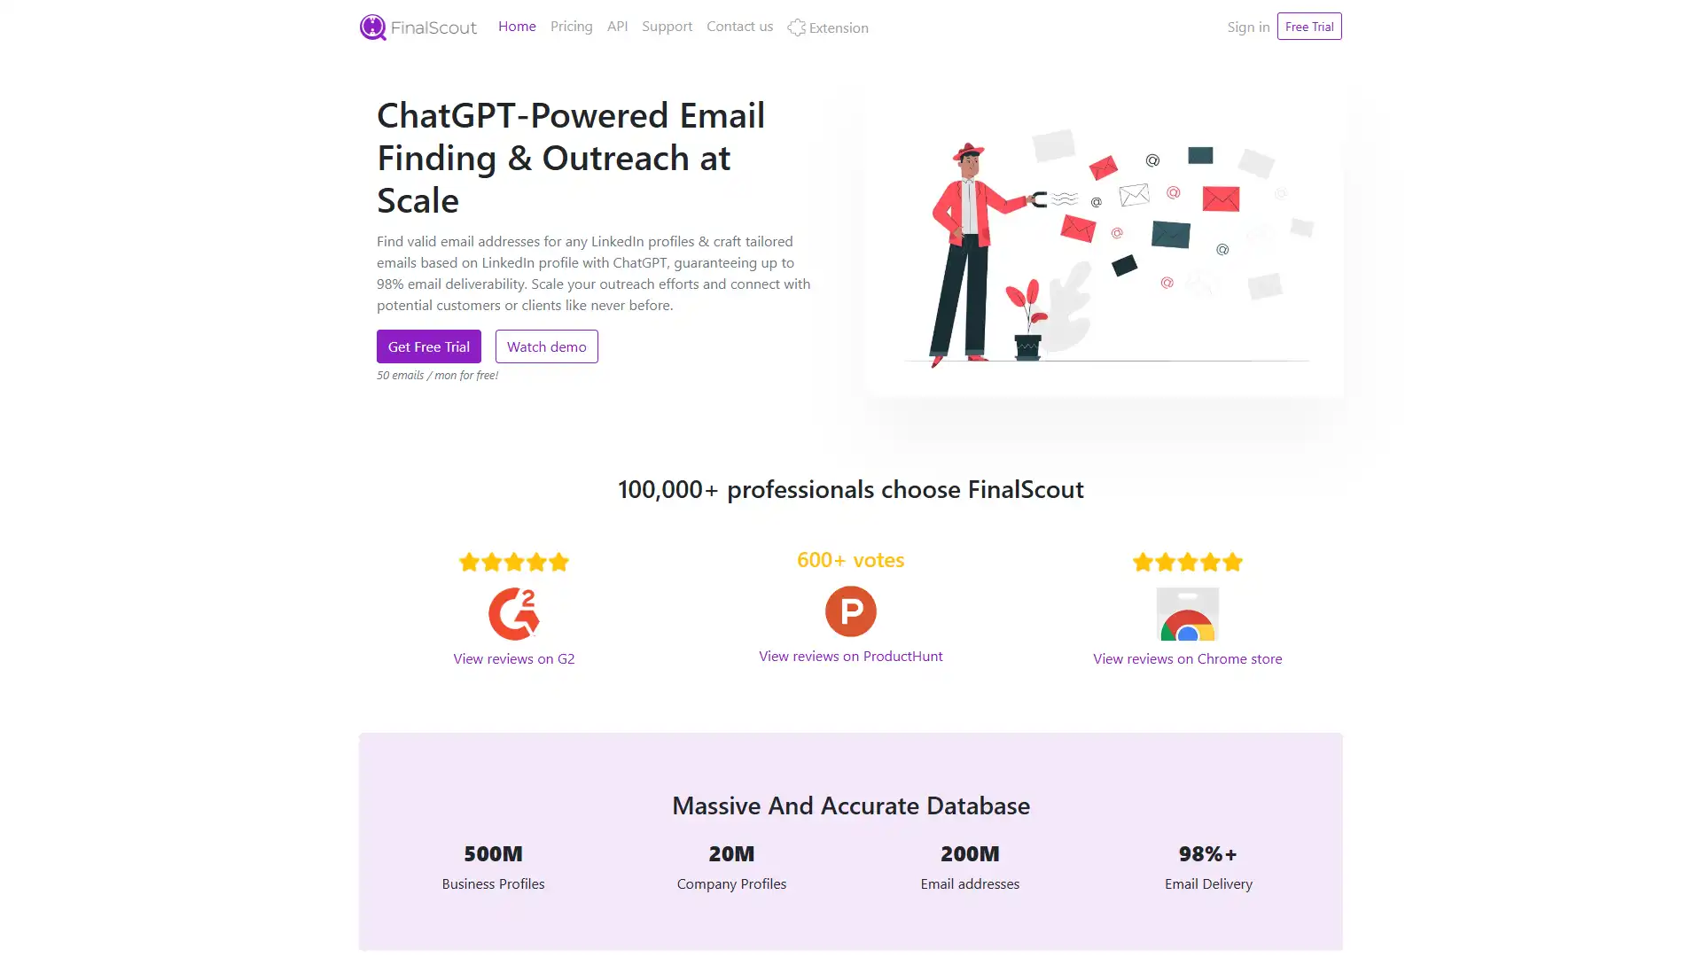Click the View reviews on ProductHunt link
Screen dimensions: 1702x957
tap(851, 654)
